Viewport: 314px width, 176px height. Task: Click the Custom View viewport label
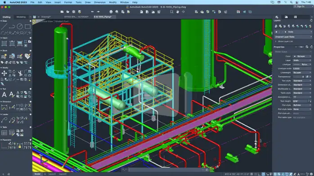point(46,22)
